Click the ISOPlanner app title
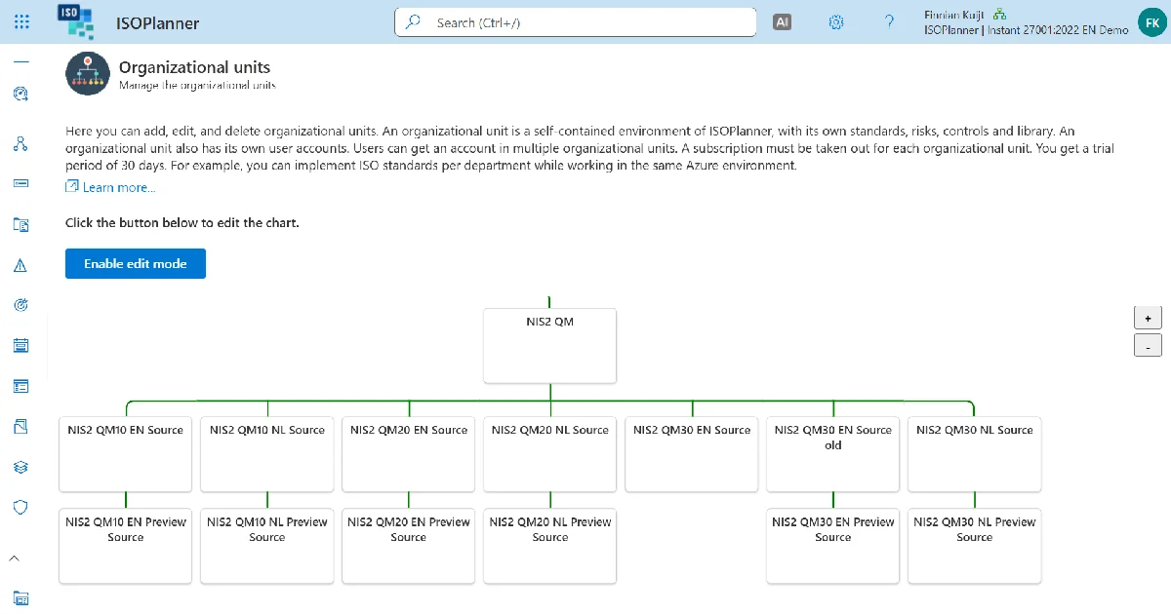The width and height of the screenshot is (1171, 614). 157,23
